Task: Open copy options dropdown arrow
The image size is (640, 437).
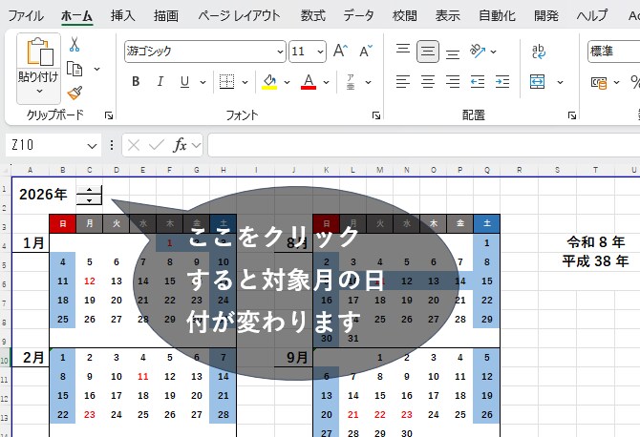Action: pos(96,69)
